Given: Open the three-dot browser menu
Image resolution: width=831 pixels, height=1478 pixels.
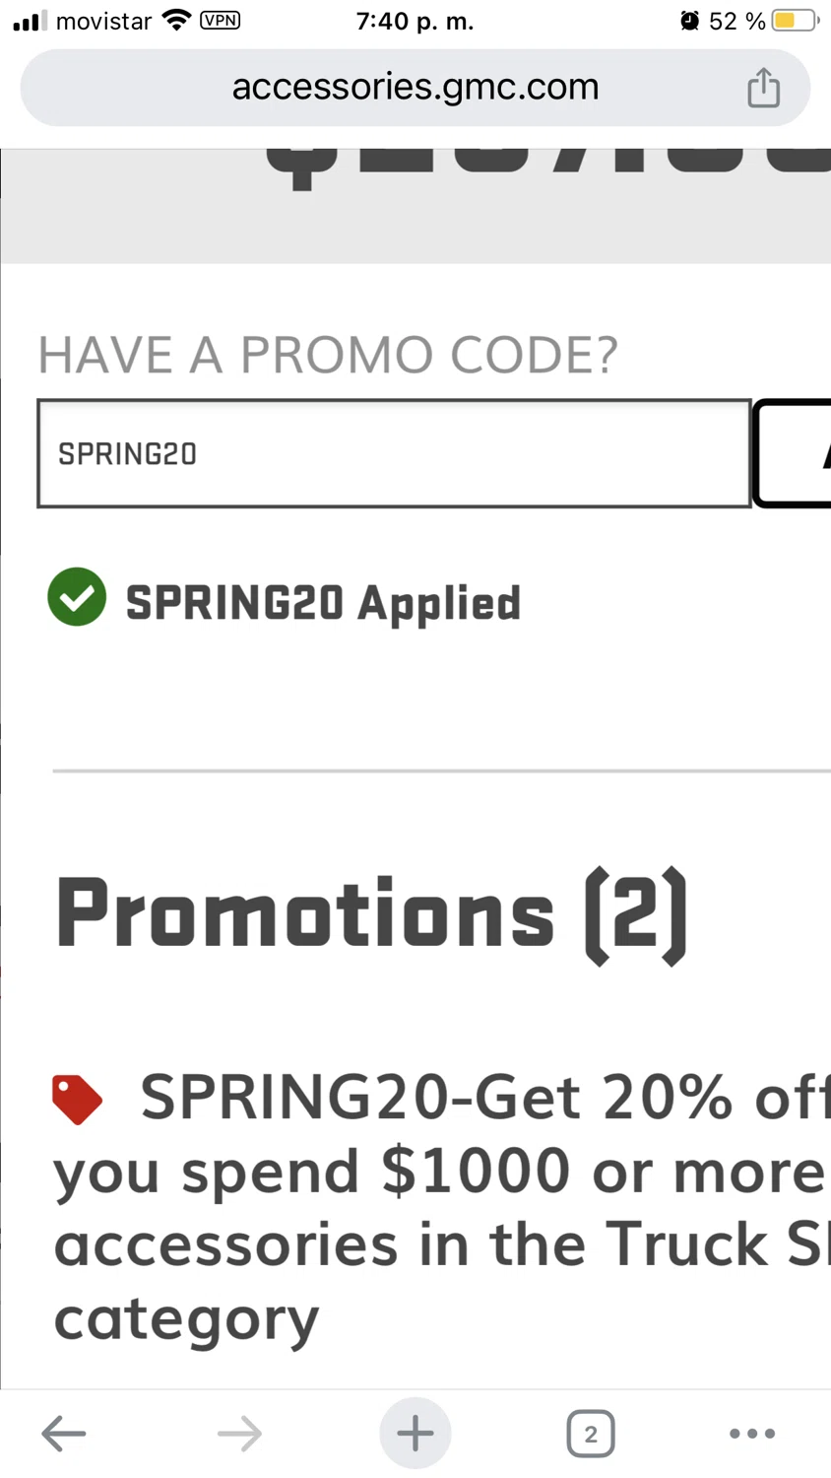Looking at the screenshot, I should (x=752, y=1434).
